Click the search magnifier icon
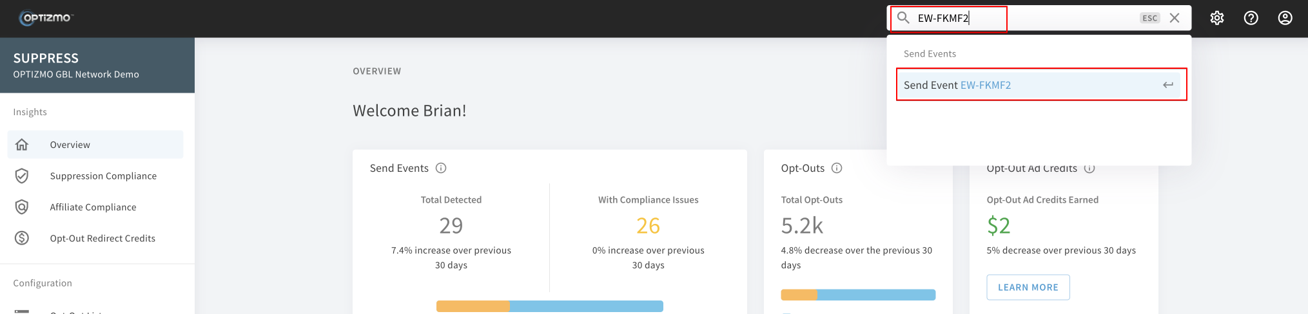 903,17
